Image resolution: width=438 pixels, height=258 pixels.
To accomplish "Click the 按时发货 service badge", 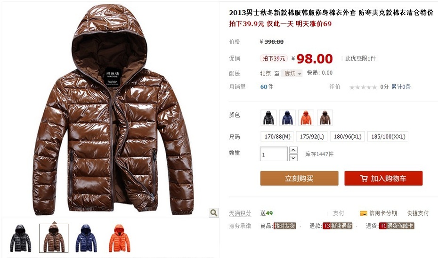I will pos(284,226).
